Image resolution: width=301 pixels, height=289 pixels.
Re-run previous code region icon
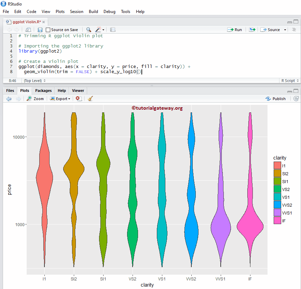(x=252, y=30)
